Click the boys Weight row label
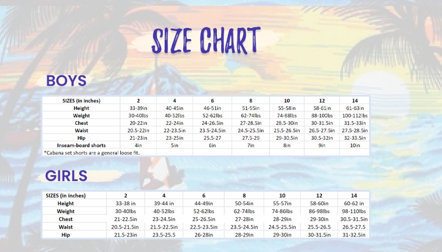Image resolution: width=442 pixels, height=252 pixels. (81, 116)
